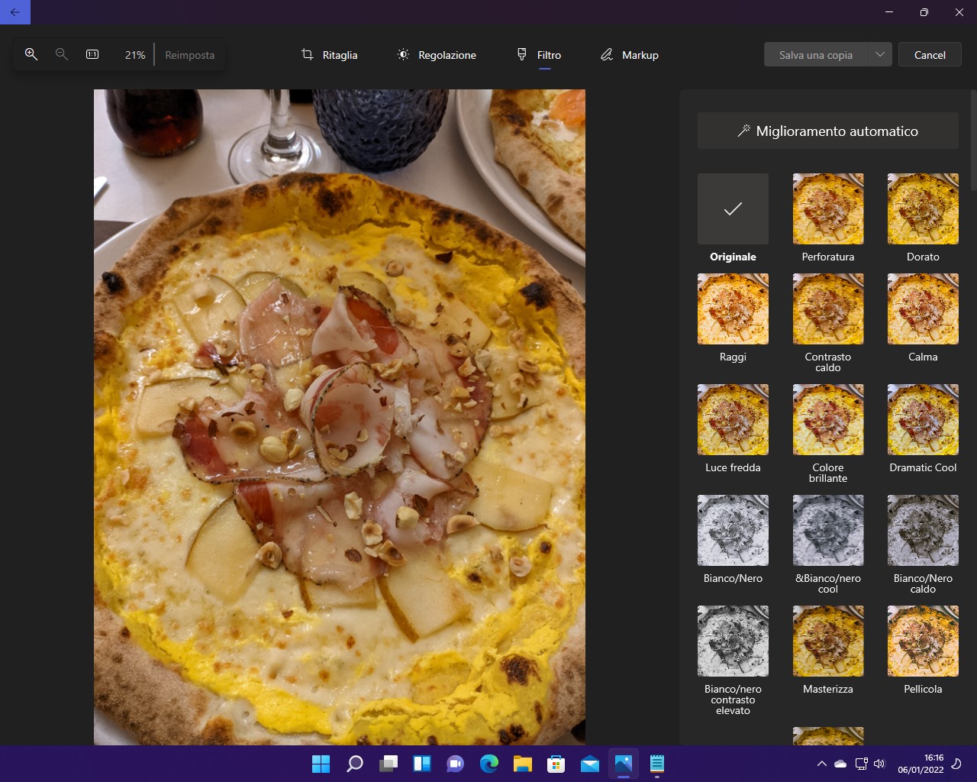Open the Markup tab

click(x=630, y=55)
